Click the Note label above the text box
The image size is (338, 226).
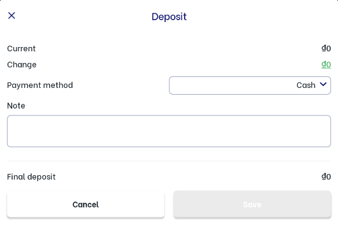(x=16, y=106)
